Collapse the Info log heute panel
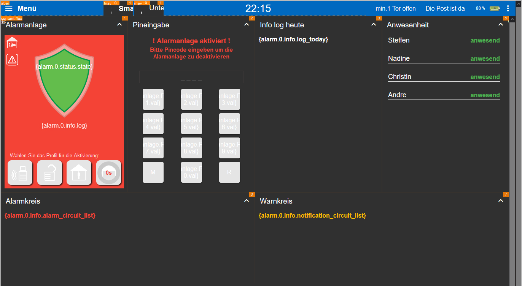522x286 pixels. click(x=374, y=25)
